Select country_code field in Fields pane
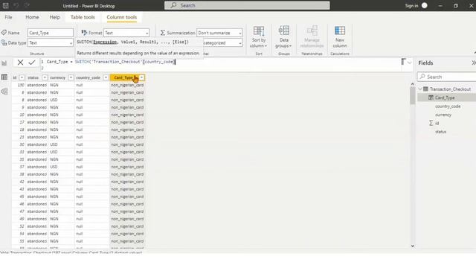The image size is (476, 268). (x=448, y=106)
